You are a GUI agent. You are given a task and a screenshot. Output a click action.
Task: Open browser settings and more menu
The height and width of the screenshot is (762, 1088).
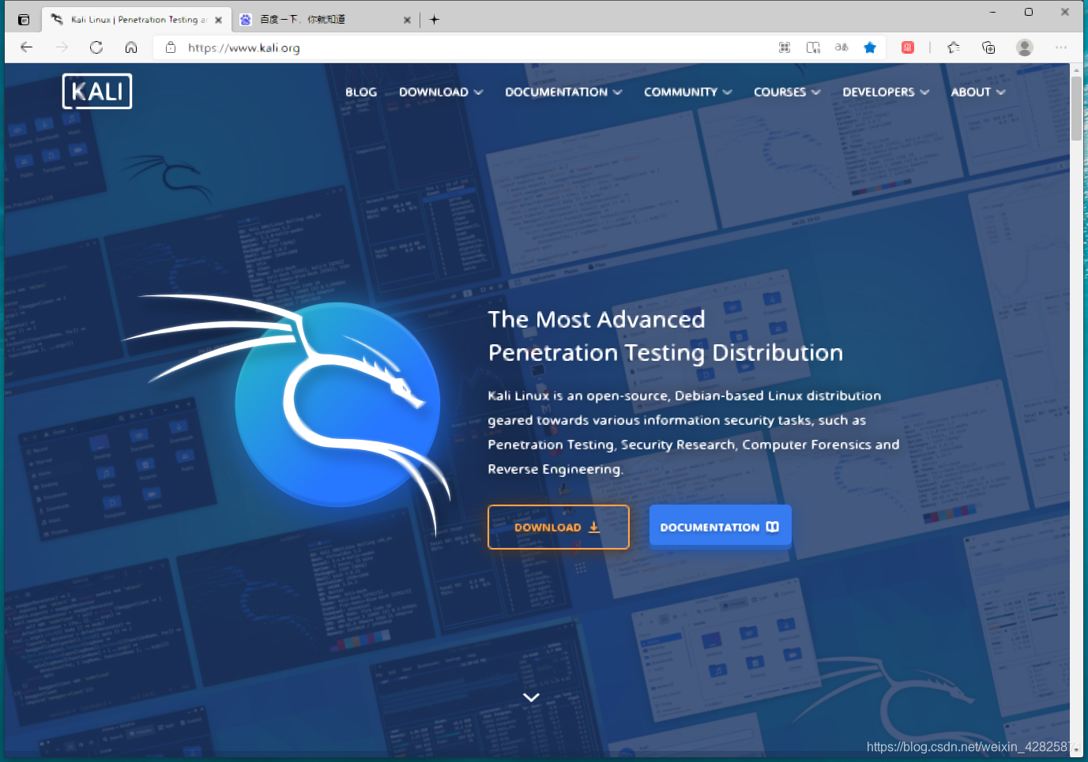click(1061, 47)
